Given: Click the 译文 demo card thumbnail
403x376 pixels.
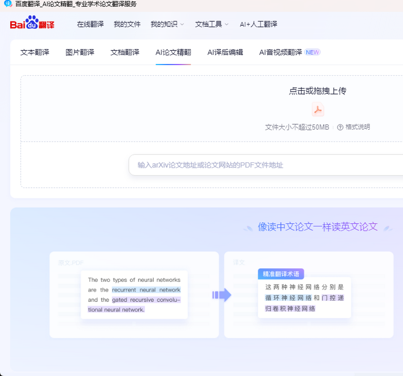Looking at the screenshot, I should pos(309,295).
